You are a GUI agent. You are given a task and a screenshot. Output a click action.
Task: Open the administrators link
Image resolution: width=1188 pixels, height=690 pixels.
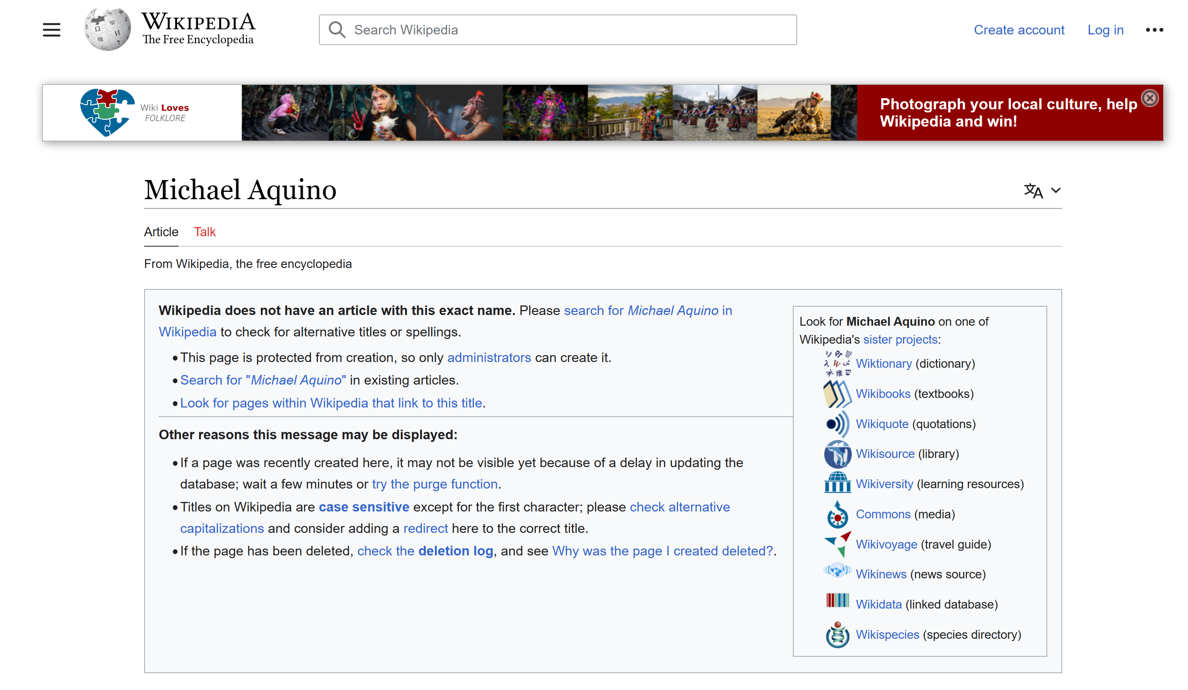tap(489, 358)
